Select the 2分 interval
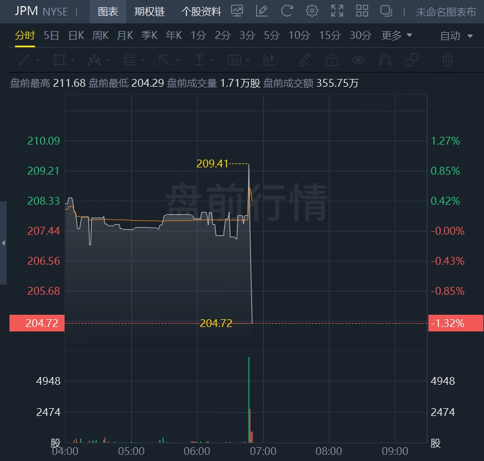Viewport: 484px width, 461px height. (223, 36)
